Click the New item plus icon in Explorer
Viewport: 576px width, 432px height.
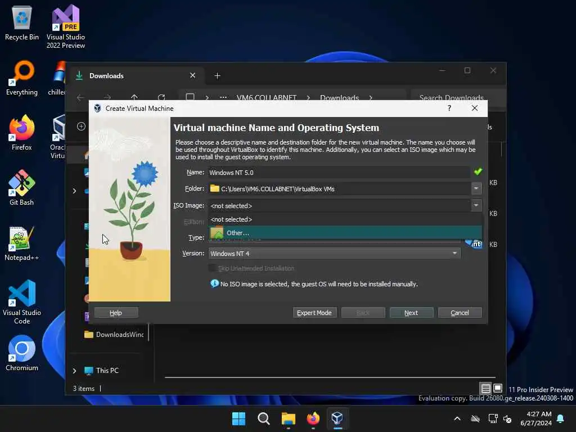tap(81, 127)
